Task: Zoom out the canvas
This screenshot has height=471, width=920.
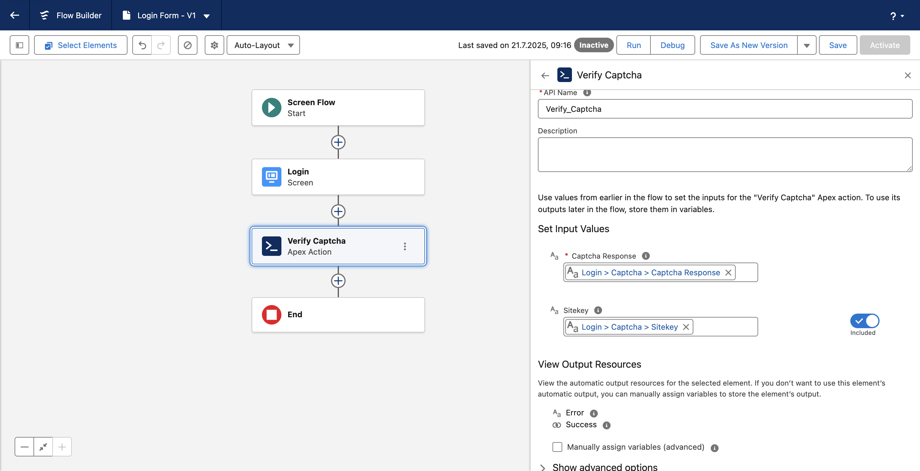Action: pyautogui.click(x=24, y=447)
